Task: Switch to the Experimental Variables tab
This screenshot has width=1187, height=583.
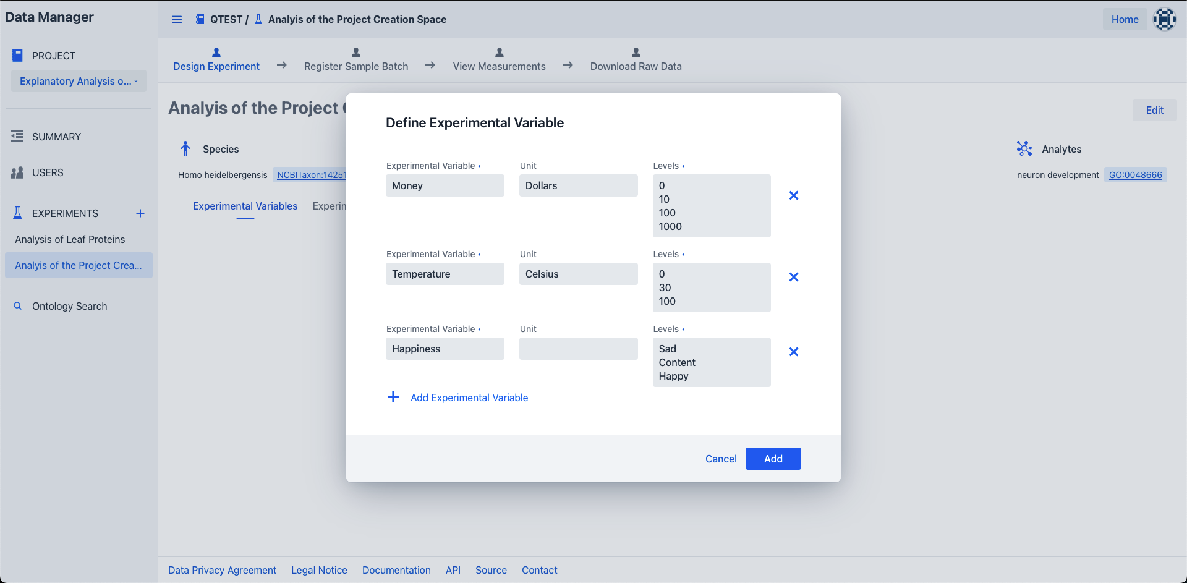Action: [245, 206]
